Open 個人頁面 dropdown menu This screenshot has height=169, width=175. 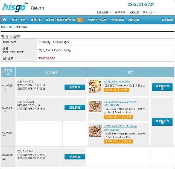click(x=104, y=12)
